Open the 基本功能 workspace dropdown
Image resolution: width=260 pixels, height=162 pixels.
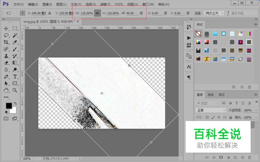pyautogui.click(x=244, y=13)
